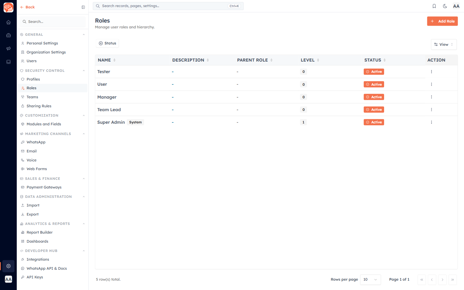Click the bookmark icon in top bar
Viewport: 464px width, 290px height.
(434, 6)
